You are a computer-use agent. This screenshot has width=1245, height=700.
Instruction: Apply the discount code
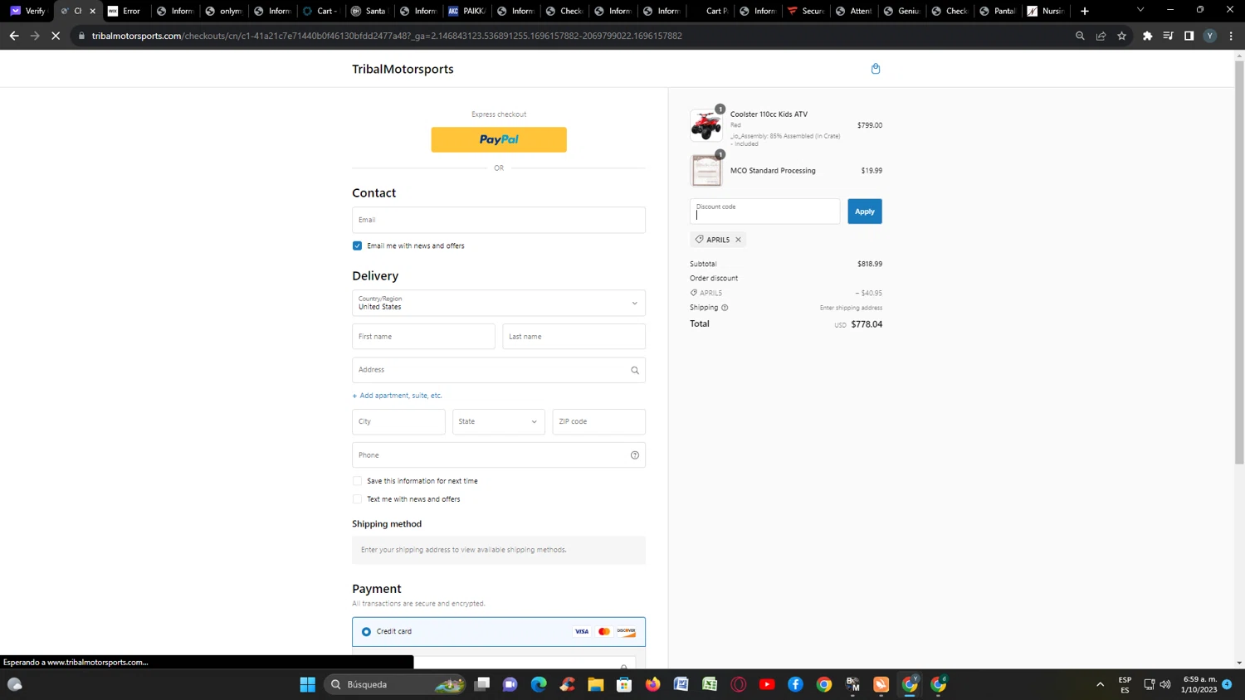865,211
